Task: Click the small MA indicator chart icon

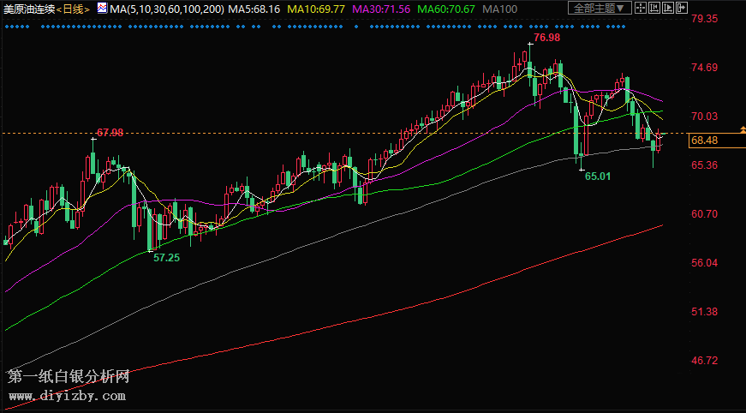Action: pyautogui.click(x=102, y=9)
